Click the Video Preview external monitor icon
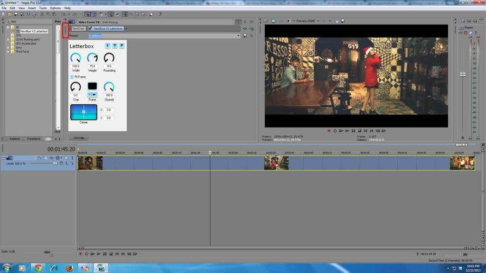Image resolution: width=486 pixels, height=273 pixels. 273,21
